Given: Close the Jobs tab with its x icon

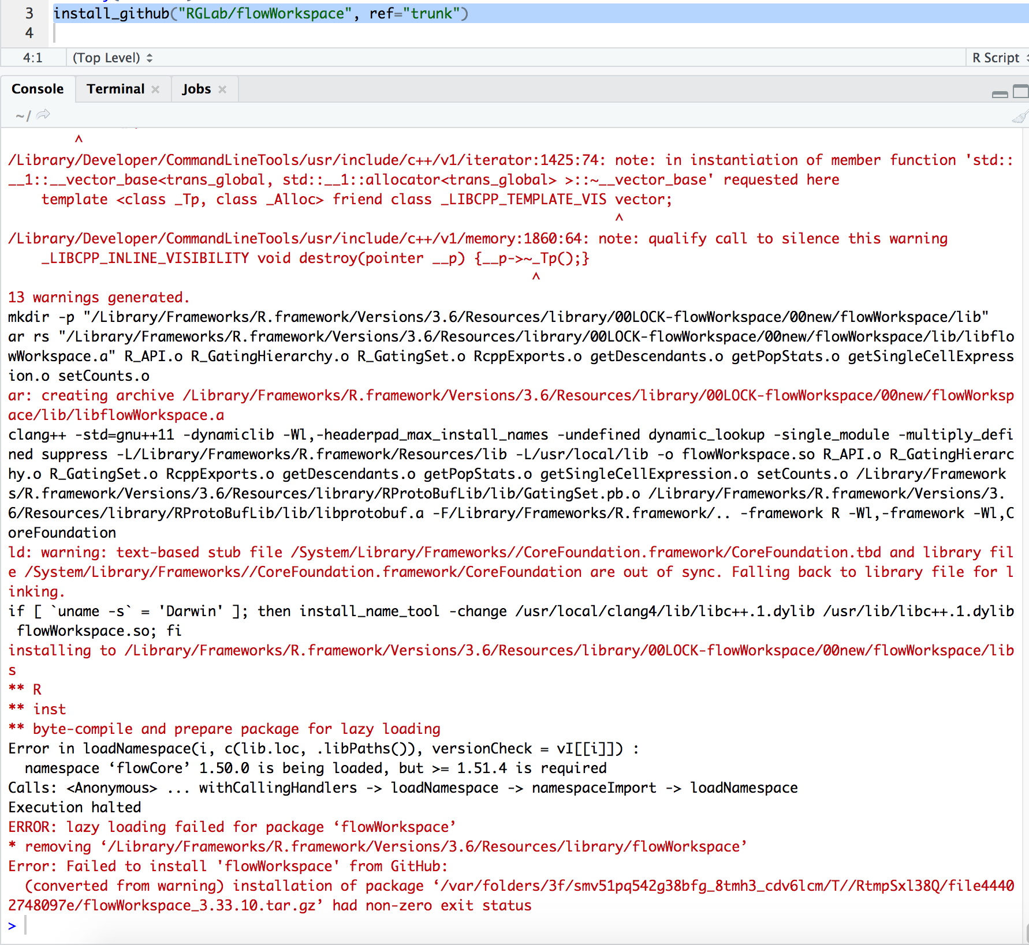Looking at the screenshot, I should 222,89.
